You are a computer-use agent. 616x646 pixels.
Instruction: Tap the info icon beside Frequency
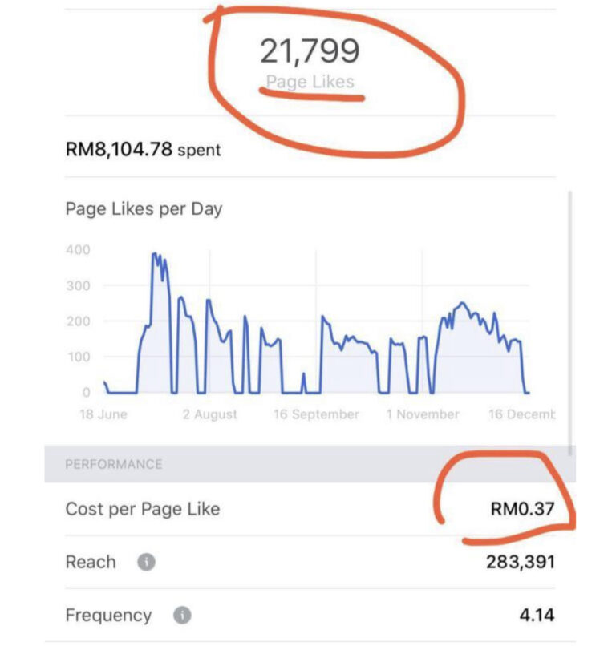click(x=182, y=615)
